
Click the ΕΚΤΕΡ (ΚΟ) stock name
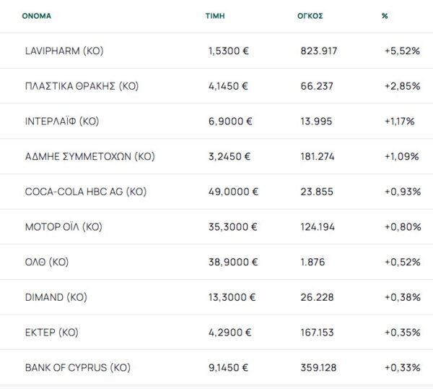[x=51, y=333]
